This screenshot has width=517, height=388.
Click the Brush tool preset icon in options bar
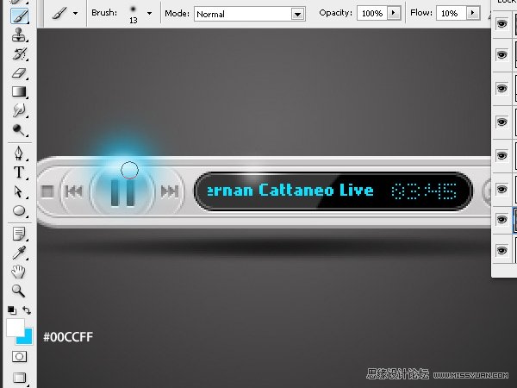59,13
